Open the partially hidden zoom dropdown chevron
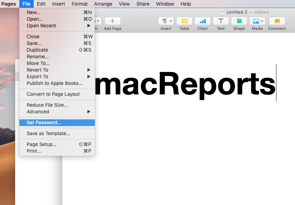The width and height of the screenshot is (295, 205). (98, 21)
